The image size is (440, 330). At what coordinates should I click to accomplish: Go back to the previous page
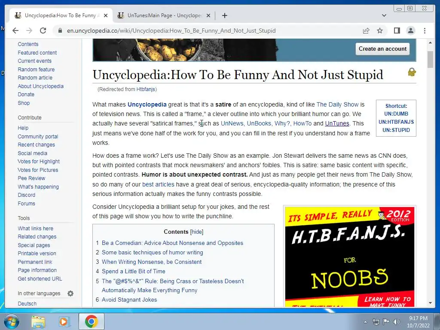pyautogui.click(x=15, y=31)
